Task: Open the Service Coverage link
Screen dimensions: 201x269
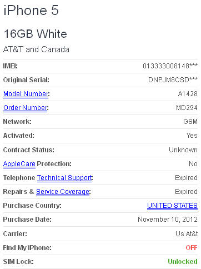Action: coord(63,192)
